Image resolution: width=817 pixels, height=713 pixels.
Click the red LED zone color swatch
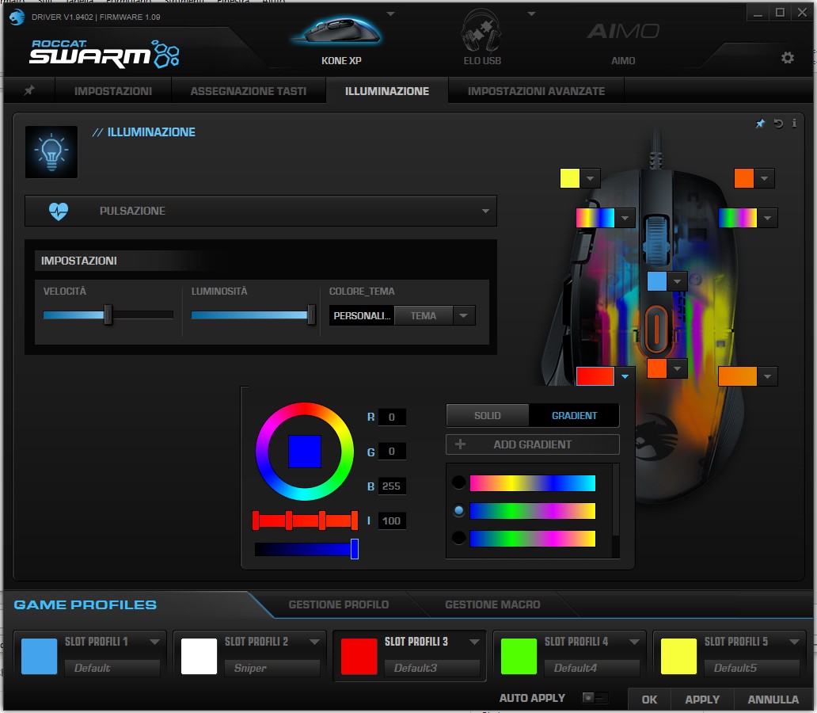click(x=595, y=376)
